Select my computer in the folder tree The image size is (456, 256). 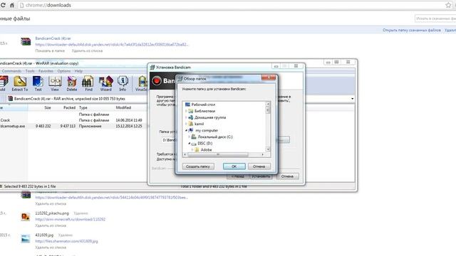point(207,131)
